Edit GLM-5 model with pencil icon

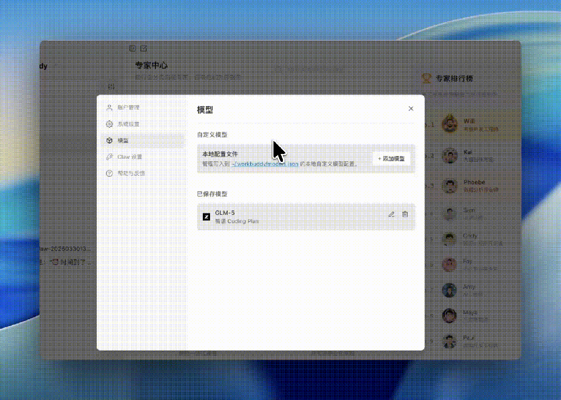(x=392, y=214)
